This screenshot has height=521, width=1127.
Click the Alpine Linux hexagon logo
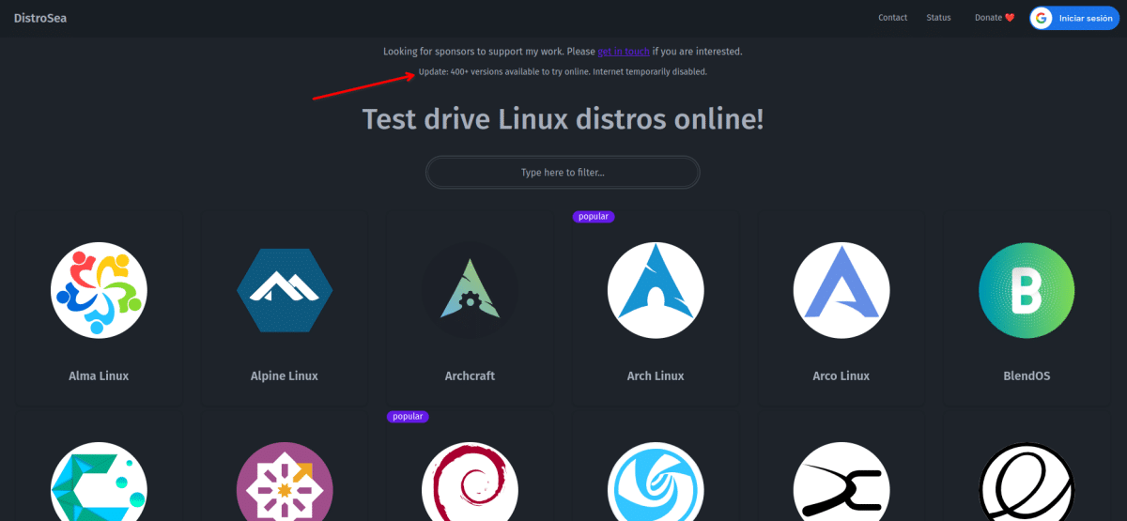click(x=285, y=288)
